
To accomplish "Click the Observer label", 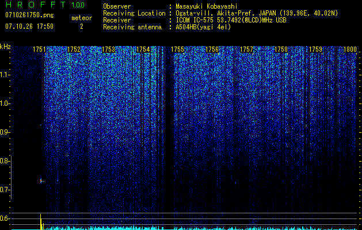I will (x=117, y=6).
